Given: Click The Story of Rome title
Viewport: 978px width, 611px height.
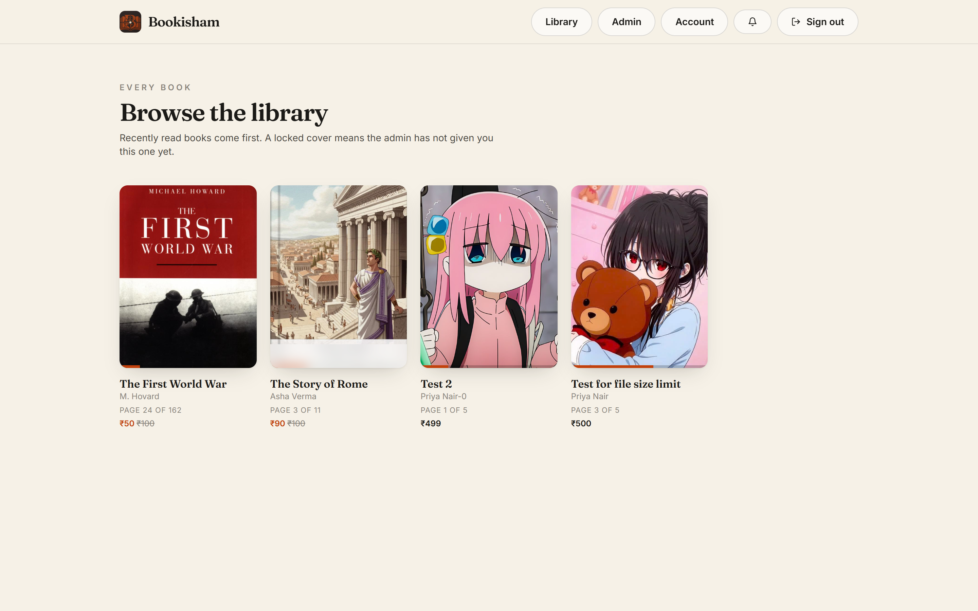Looking at the screenshot, I should coord(319,384).
